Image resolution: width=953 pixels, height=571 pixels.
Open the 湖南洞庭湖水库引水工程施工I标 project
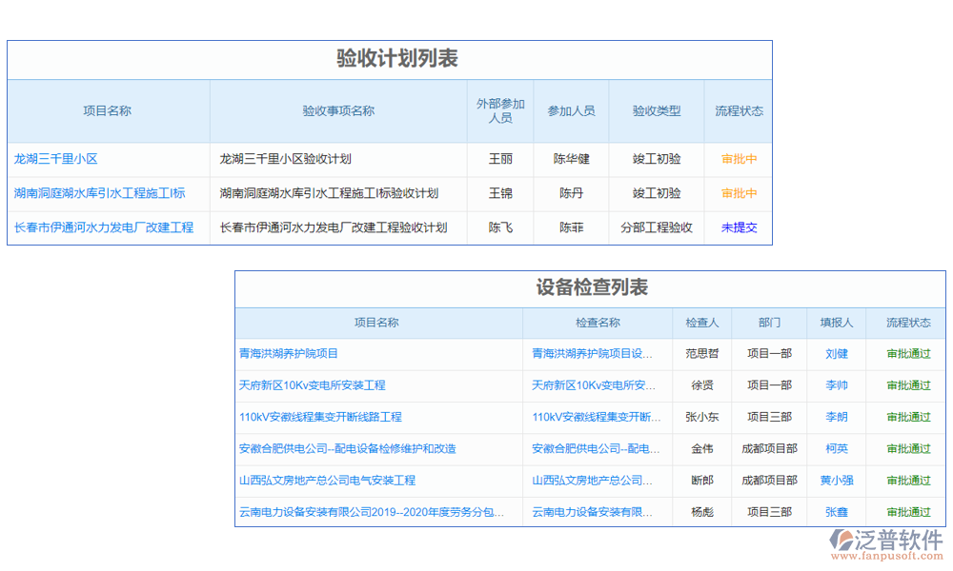[x=105, y=193]
